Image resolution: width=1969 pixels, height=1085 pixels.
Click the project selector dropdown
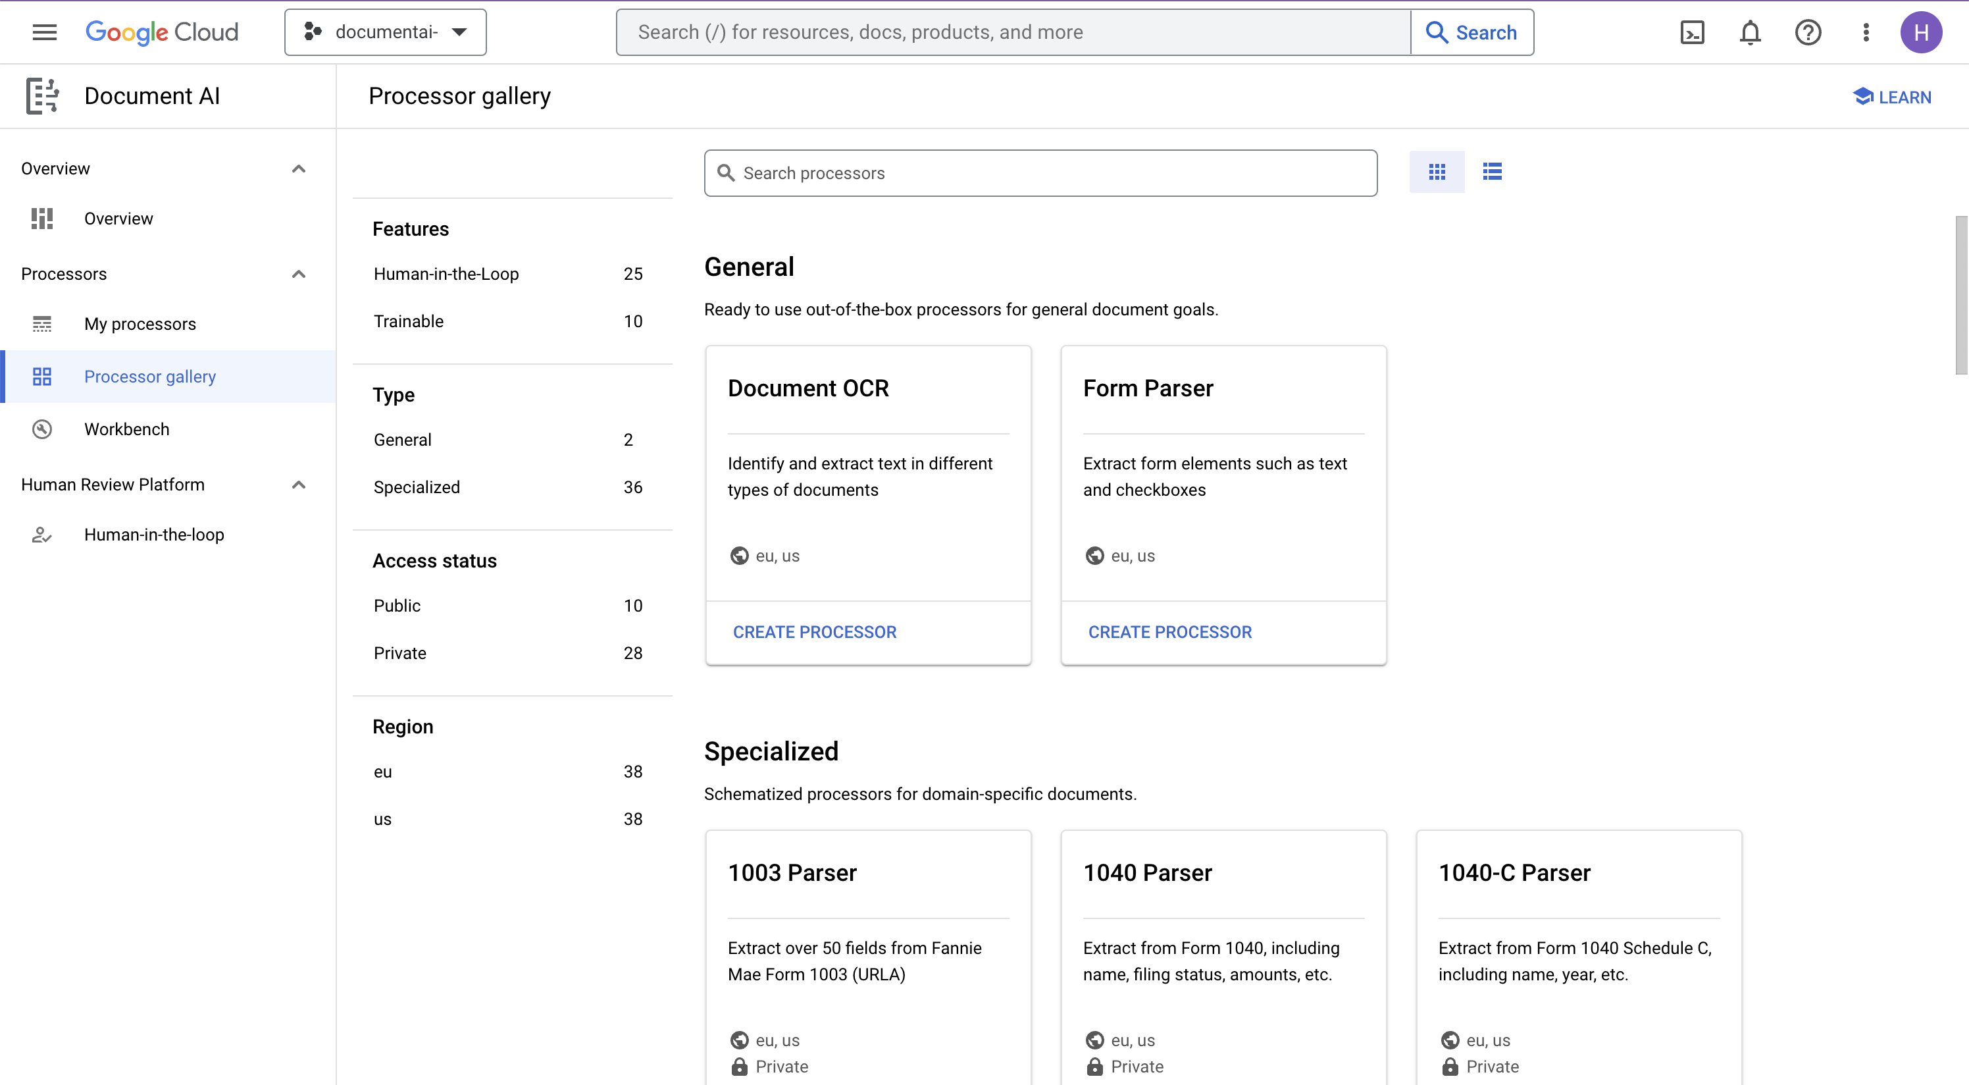pos(384,31)
